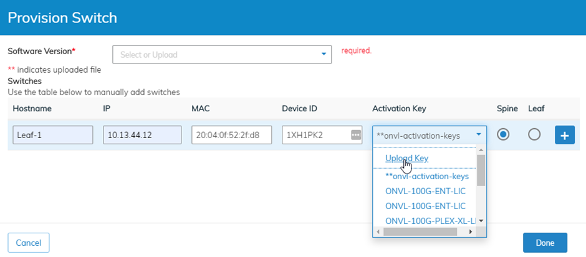
Task: Click the key list vertical scrollbar thumb
Action: (481, 171)
